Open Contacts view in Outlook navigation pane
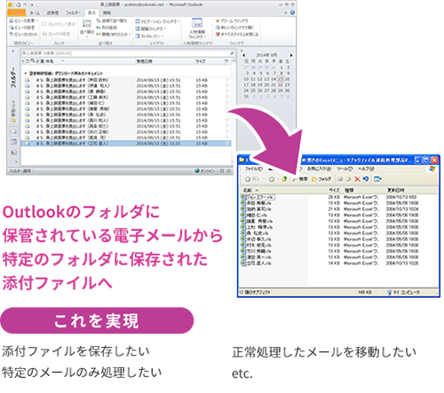This screenshot has width=444, height=393. coord(13,153)
